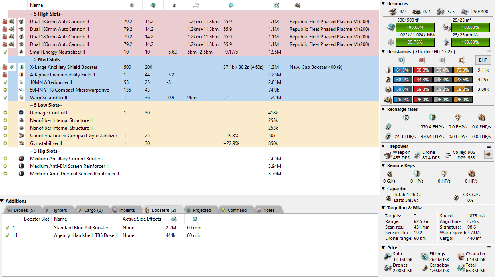Click the X-Large Ancillary Shield Booster module icon
This screenshot has height=277, width=495.
click(x=21, y=67)
